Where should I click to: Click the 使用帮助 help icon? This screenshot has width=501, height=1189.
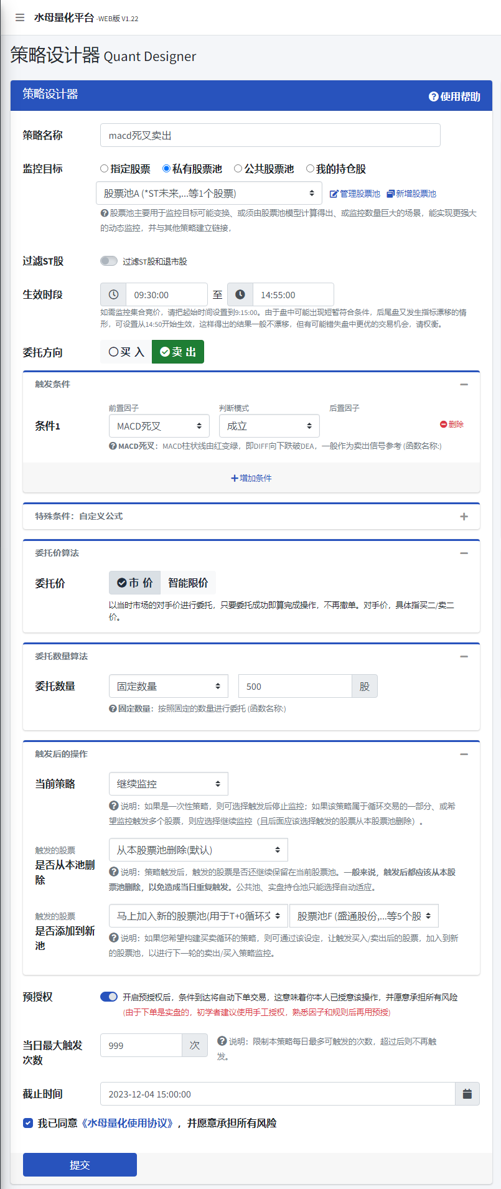[x=434, y=96]
